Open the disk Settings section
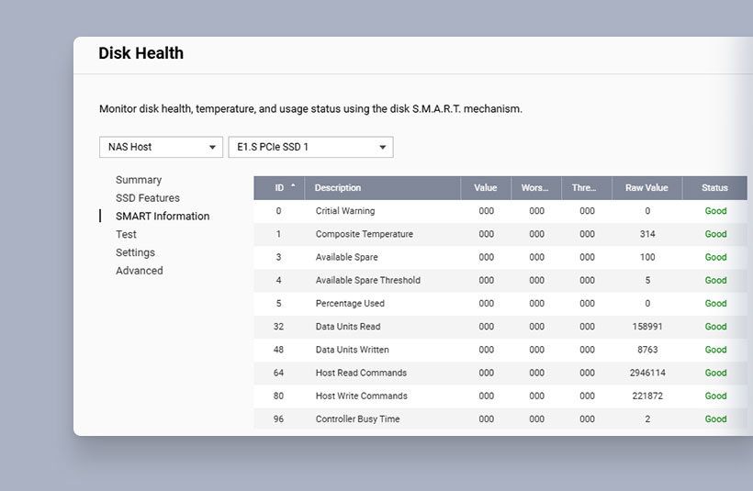This screenshot has height=491, width=753. pos(135,252)
